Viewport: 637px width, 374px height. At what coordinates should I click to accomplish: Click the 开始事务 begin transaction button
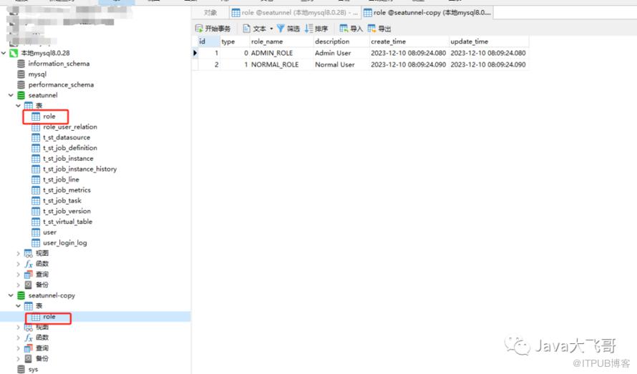[213, 29]
